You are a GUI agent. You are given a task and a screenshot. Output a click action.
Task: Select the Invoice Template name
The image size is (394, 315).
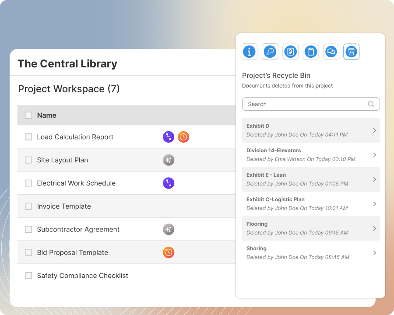click(x=64, y=206)
